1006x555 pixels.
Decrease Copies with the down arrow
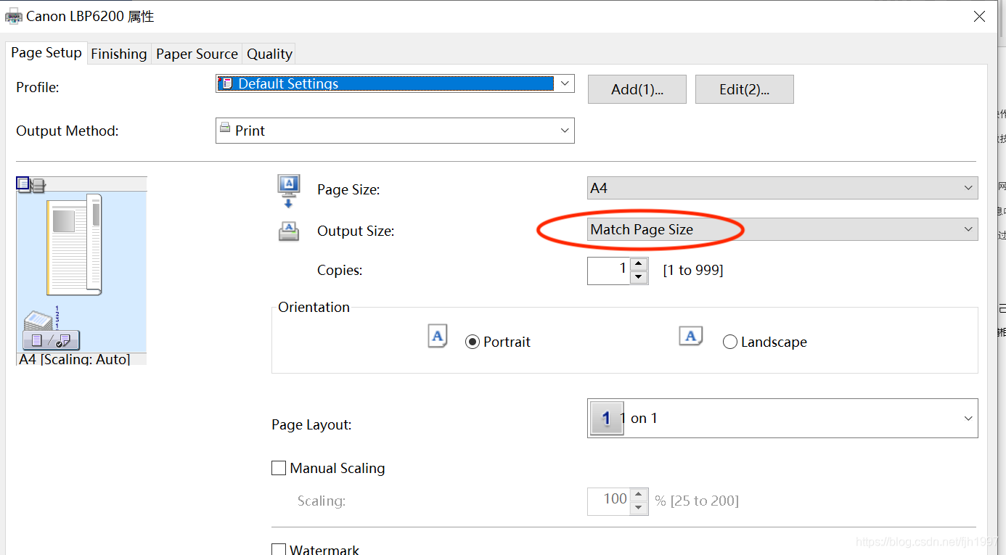coord(639,277)
